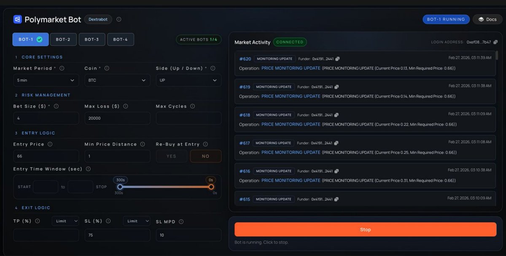
Task: Click the Entry Price input field
Action: pos(46,156)
